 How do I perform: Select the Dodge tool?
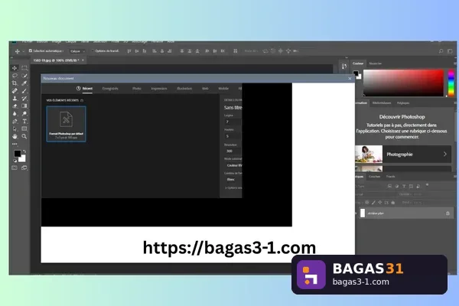point(24,114)
